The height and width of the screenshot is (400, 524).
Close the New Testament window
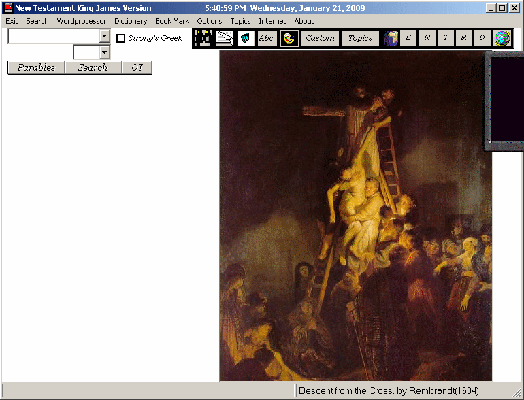514,8
